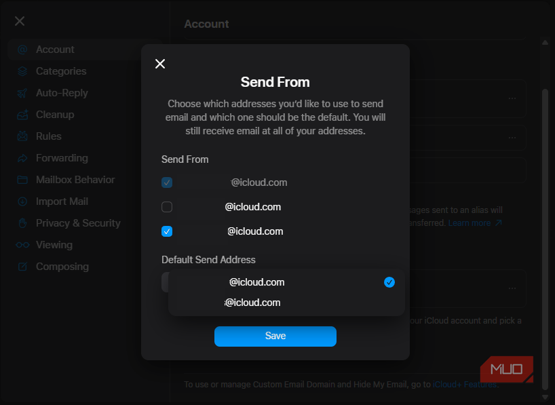Click the Mailbox Behavior folder icon

[x=22, y=179]
